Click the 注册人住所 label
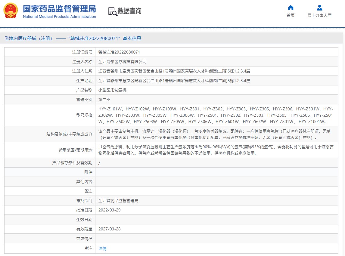Screen dimensions: 345x256 click(82, 71)
